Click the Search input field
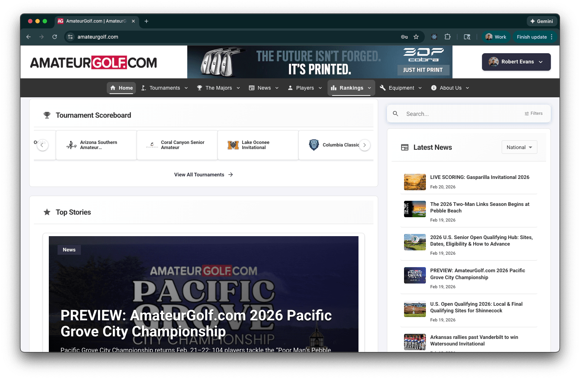 coord(463,114)
